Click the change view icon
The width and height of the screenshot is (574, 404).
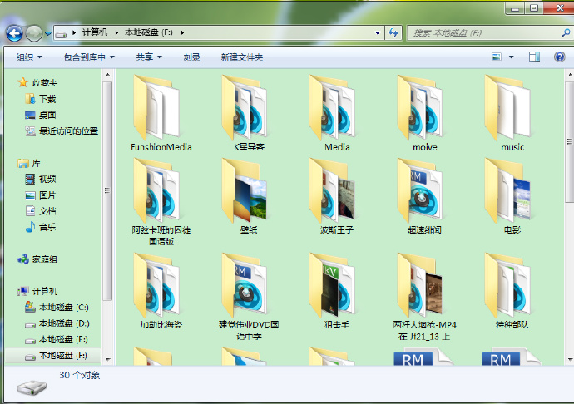(497, 57)
